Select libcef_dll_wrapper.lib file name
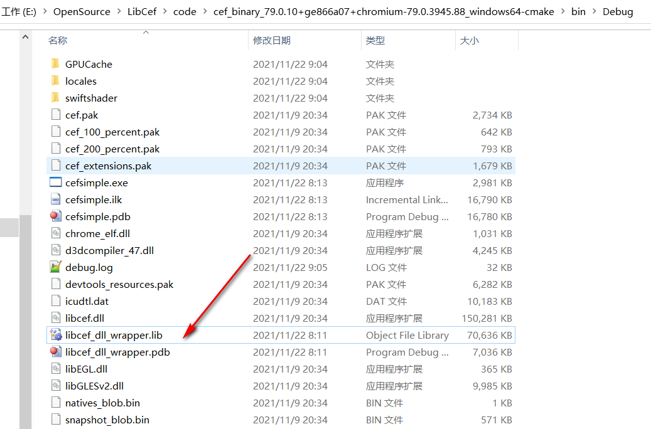 (x=114, y=335)
